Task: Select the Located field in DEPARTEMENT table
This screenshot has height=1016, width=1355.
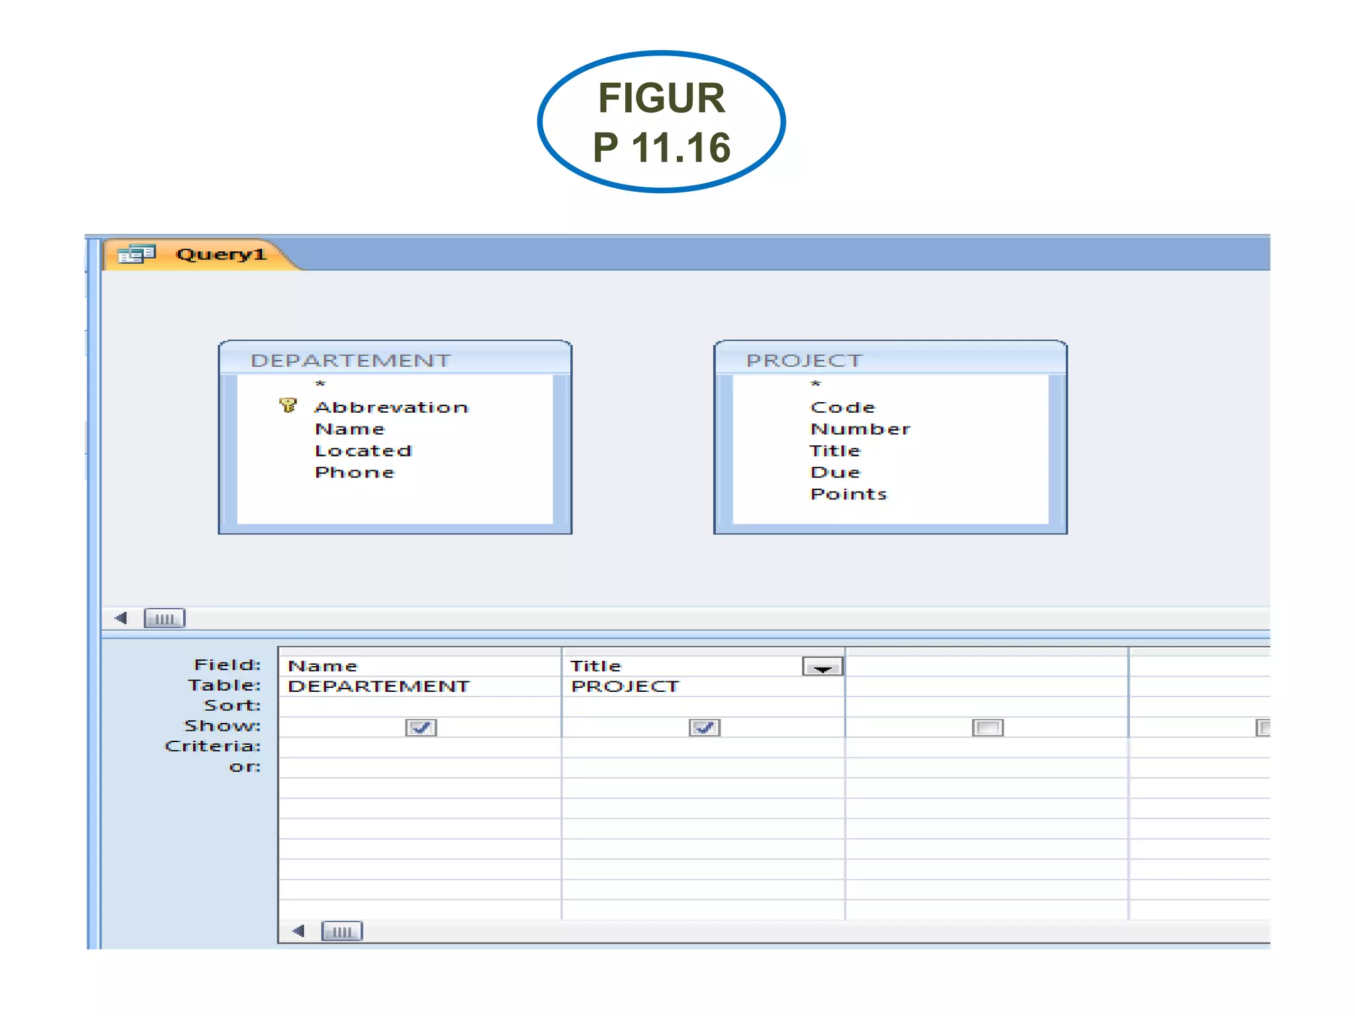Action: 363,450
